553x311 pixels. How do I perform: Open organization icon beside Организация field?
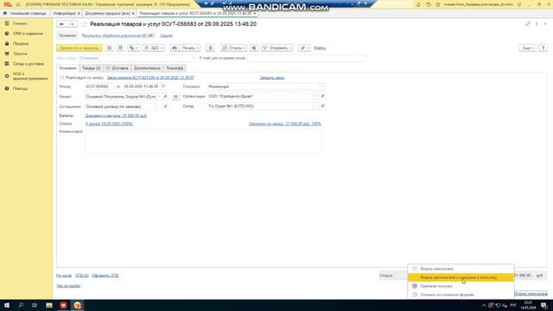point(322,96)
